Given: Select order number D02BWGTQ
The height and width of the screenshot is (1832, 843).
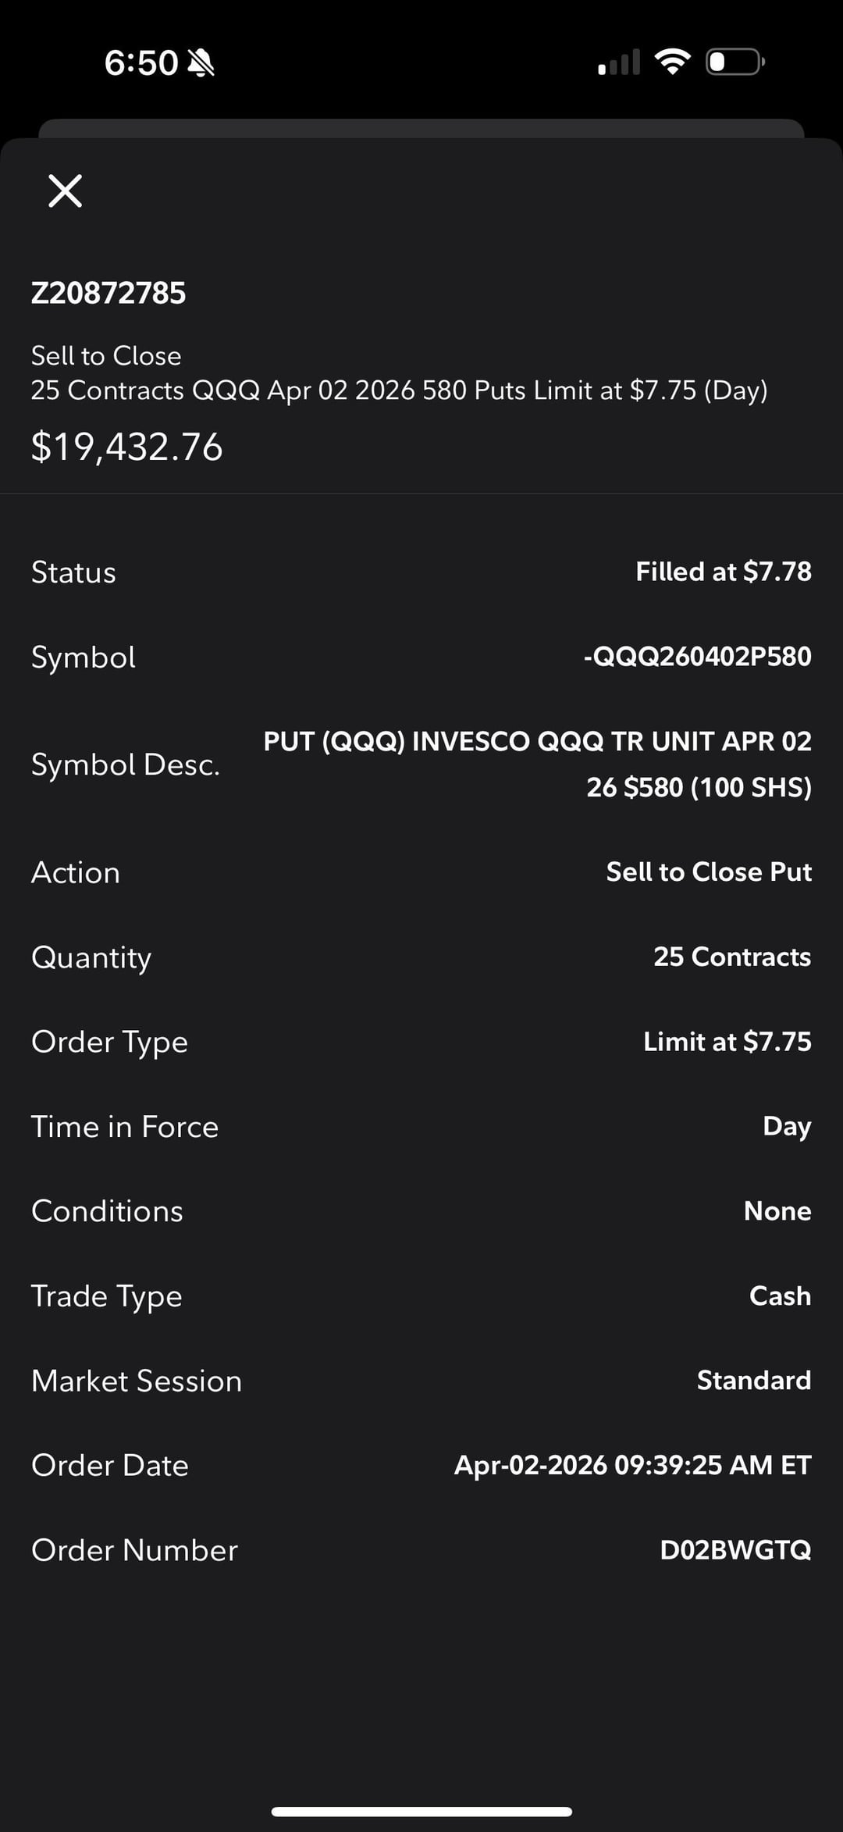Looking at the screenshot, I should pos(735,1550).
